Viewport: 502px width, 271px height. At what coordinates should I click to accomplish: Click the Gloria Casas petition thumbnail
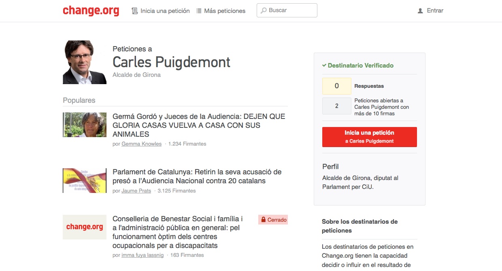tap(85, 125)
